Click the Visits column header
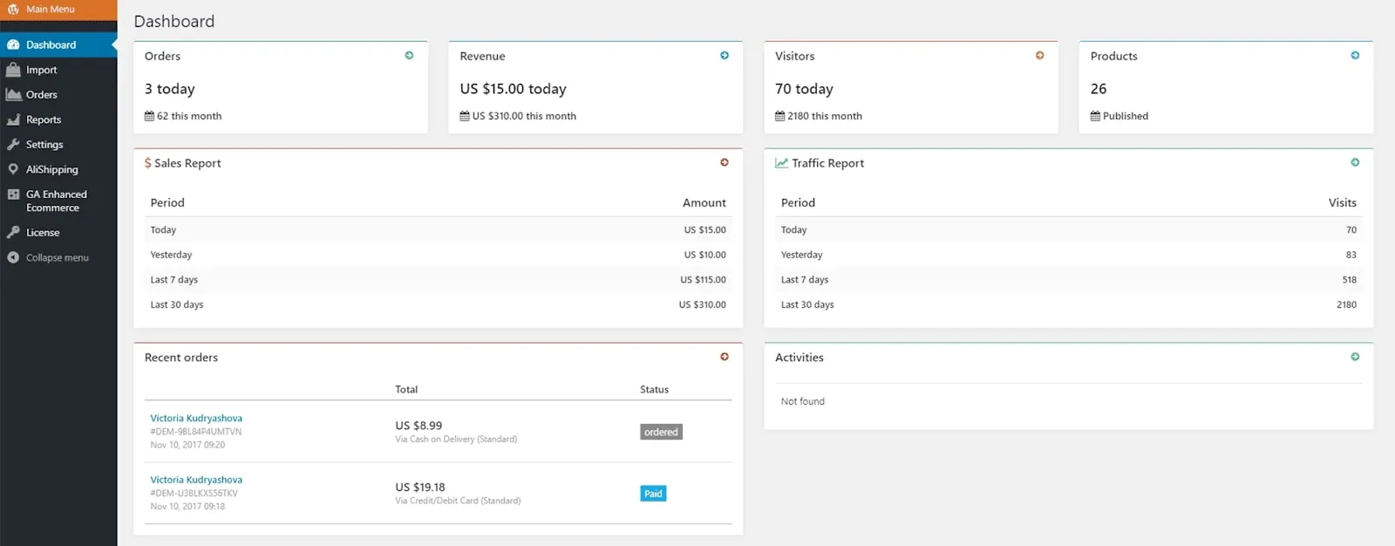Viewport: 1395px width, 546px height. point(1343,202)
